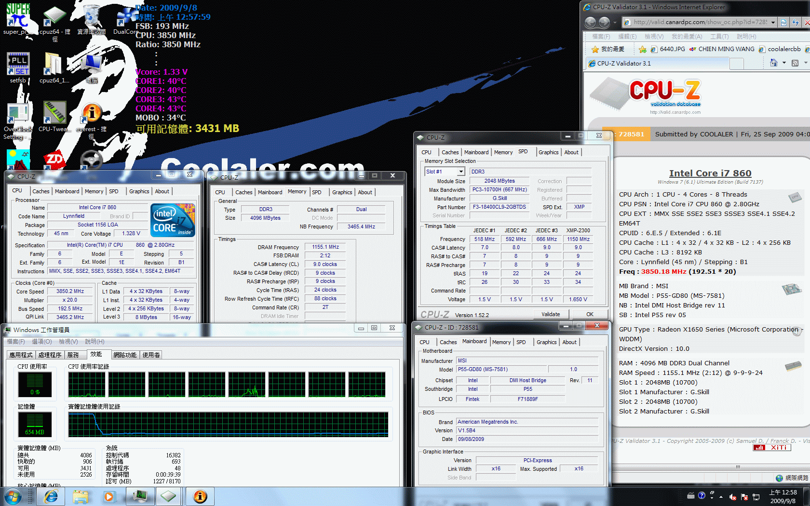Click the IE Back navigation button

[x=590, y=22]
